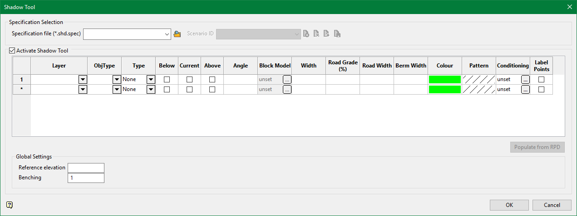The width and height of the screenshot is (577, 216).
Task: Open the Layer dropdown in row 1
Action: pyautogui.click(x=83, y=79)
